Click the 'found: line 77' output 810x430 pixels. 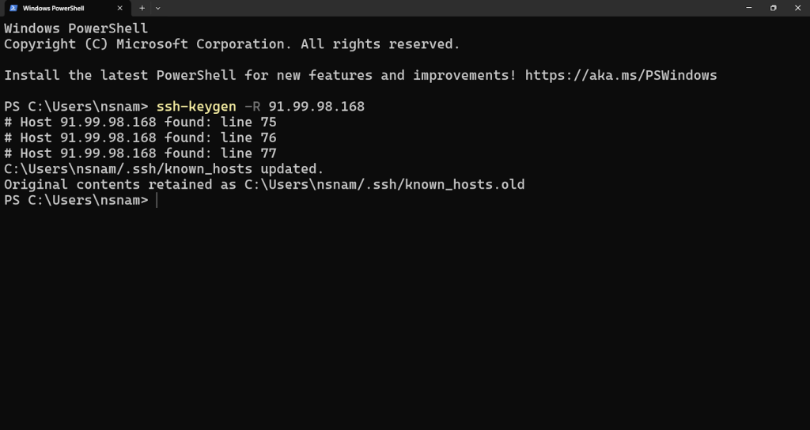[x=220, y=153]
